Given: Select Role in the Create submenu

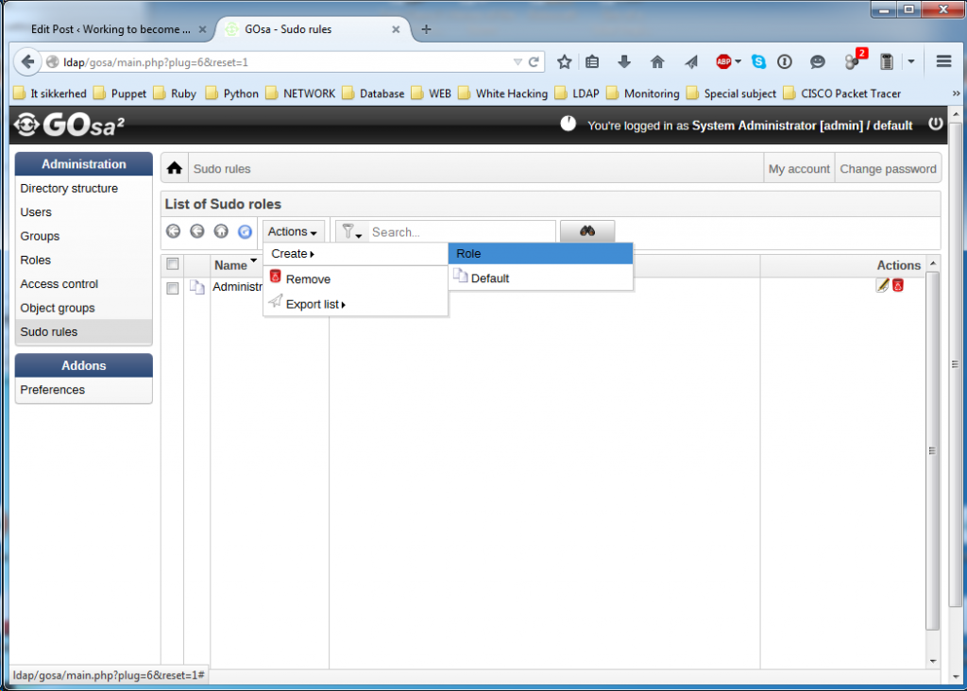Looking at the screenshot, I should pyautogui.click(x=540, y=253).
